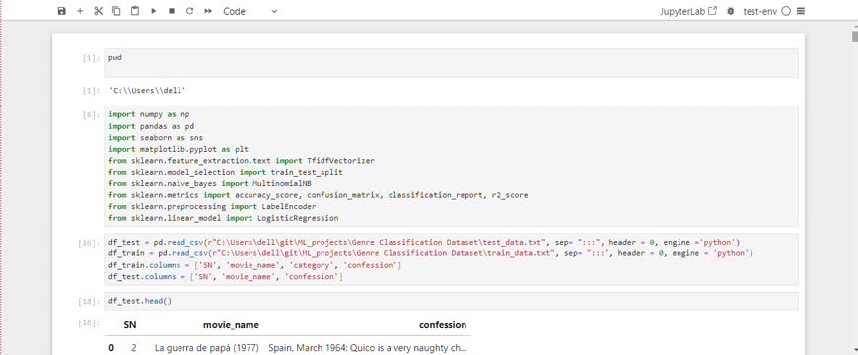
Task: Insert a new cell with plus icon
Action: click(80, 11)
